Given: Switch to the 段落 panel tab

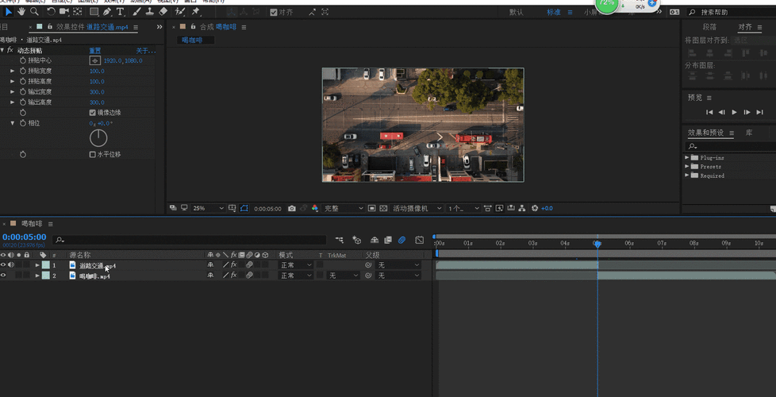Looking at the screenshot, I should [x=709, y=27].
